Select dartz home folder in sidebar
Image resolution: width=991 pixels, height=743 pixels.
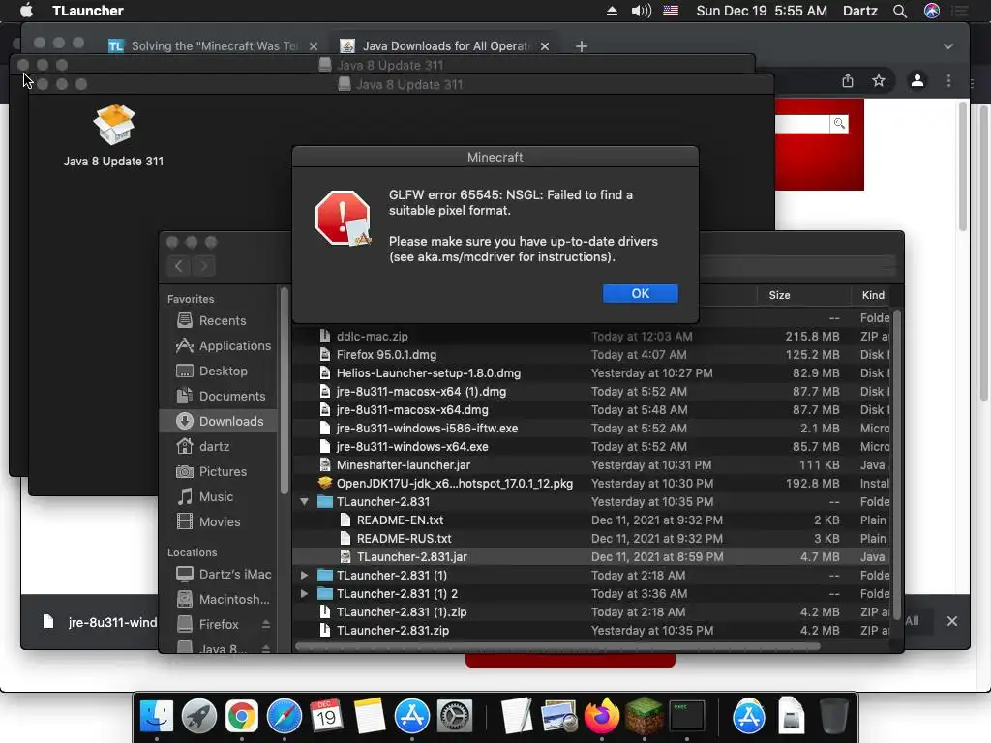pos(218,446)
